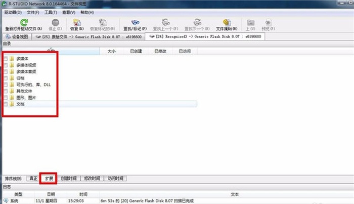Click the Stop (停止) toolbar icon
Screen dimensions: 354x204
click(55, 23)
